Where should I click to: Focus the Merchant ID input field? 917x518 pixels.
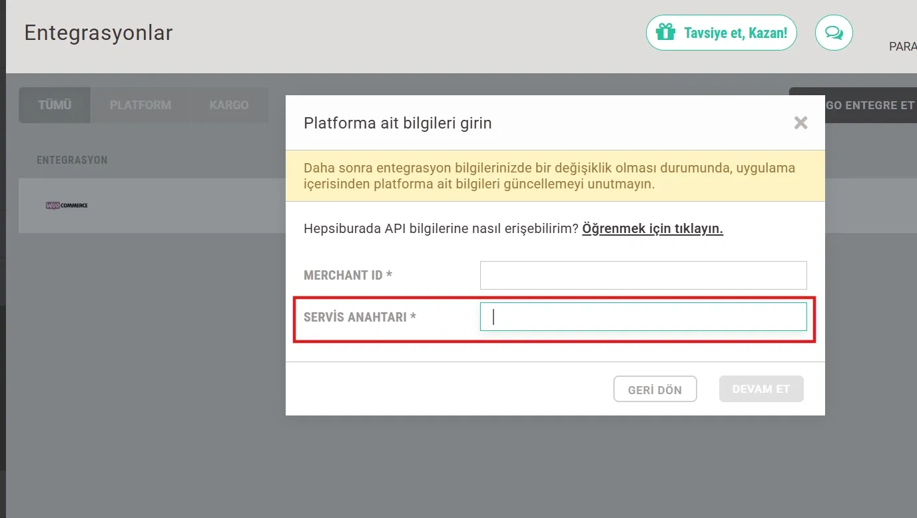click(643, 275)
